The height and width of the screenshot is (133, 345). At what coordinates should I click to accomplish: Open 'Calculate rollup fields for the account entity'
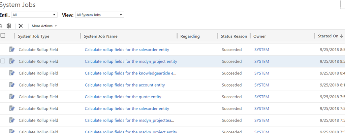(x=125, y=85)
